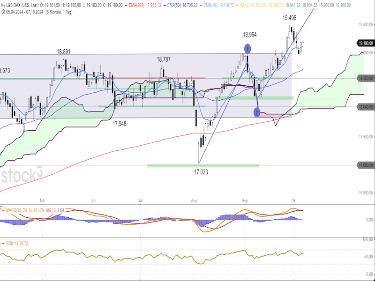Click the 18.550,00 level tag on axis

(365, 78)
